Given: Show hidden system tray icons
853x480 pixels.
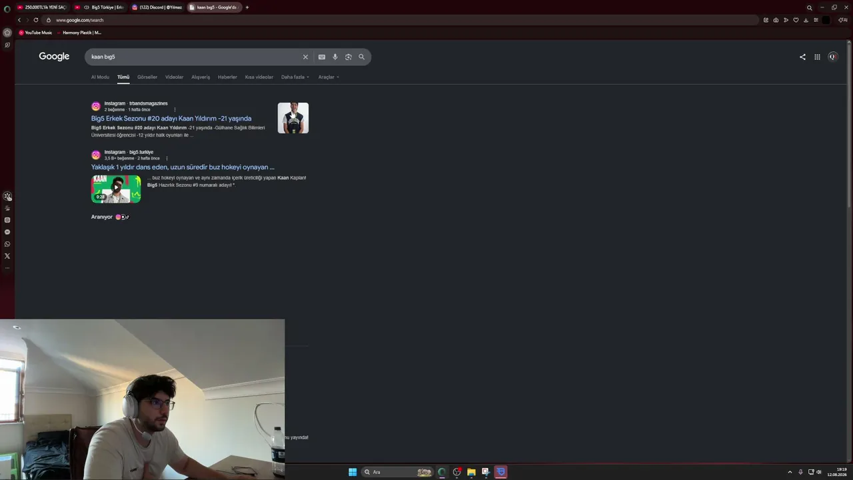Looking at the screenshot, I should pyautogui.click(x=790, y=472).
